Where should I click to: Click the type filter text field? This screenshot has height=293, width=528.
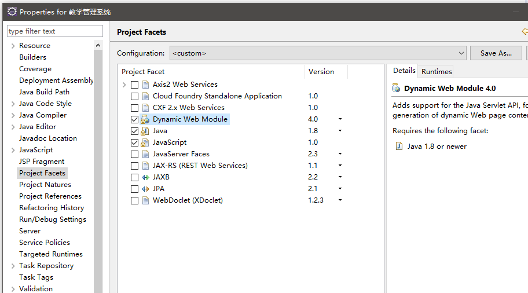click(55, 31)
